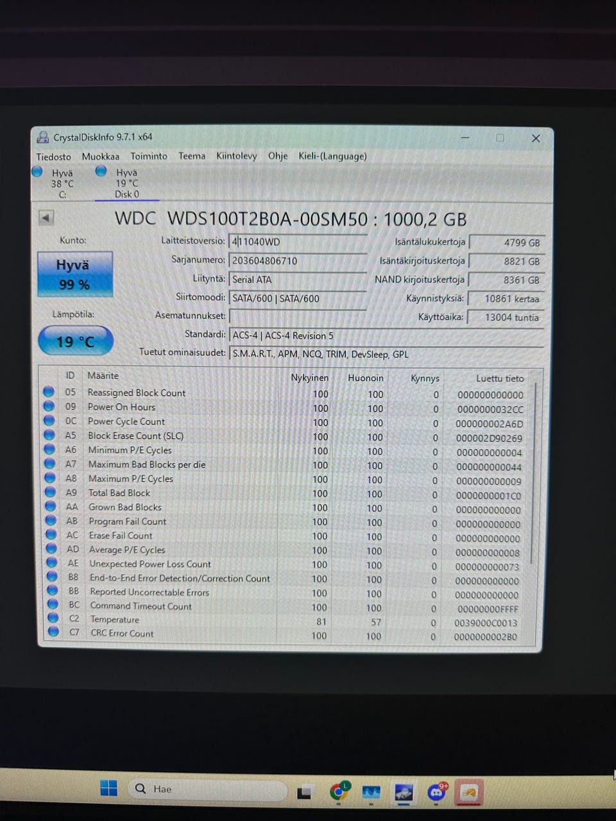Screen dimensions: 616x821
Task: Click Block Erase Count (SLC) status orb
Action: pos(49,435)
